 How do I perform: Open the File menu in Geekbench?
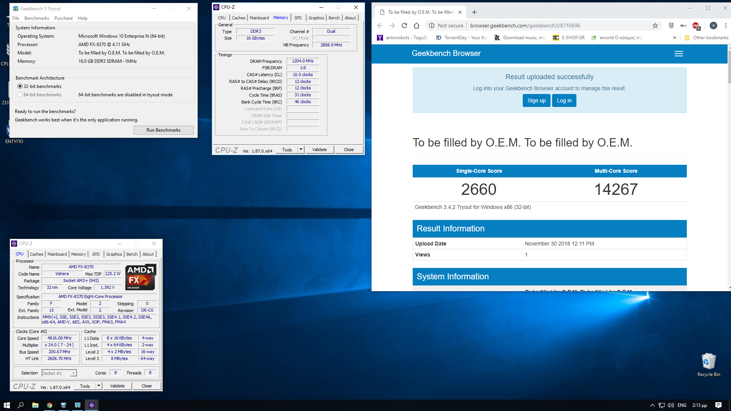(x=16, y=18)
